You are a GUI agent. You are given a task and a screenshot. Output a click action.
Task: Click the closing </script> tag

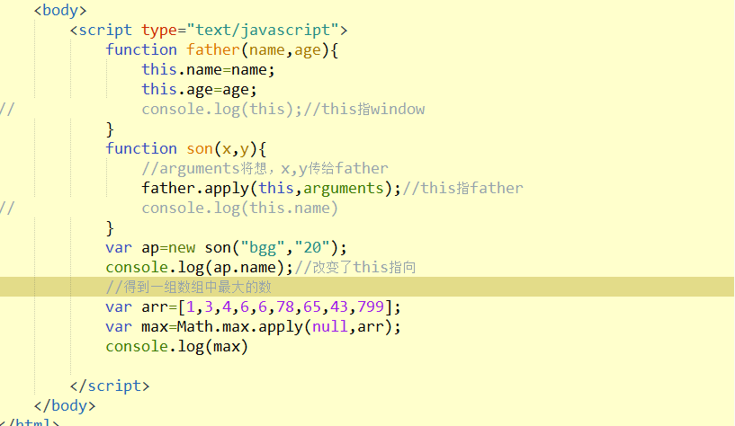110,386
